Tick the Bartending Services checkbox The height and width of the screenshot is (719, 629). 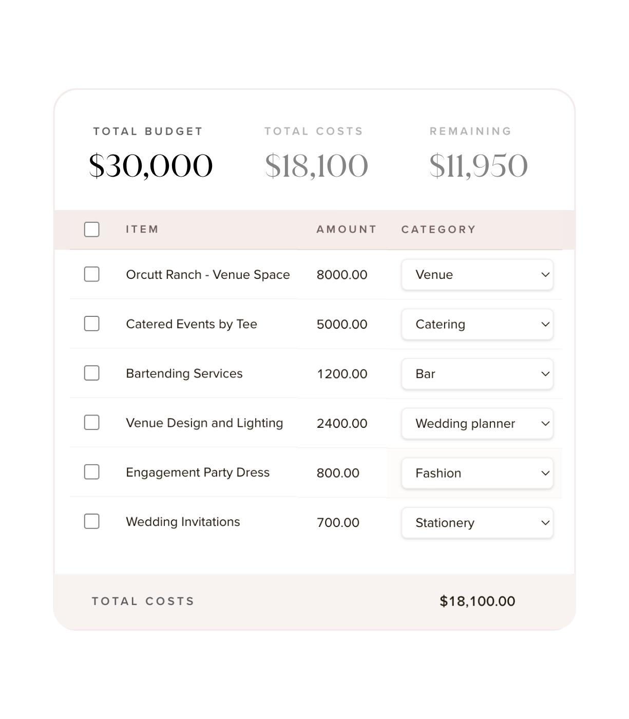point(91,373)
